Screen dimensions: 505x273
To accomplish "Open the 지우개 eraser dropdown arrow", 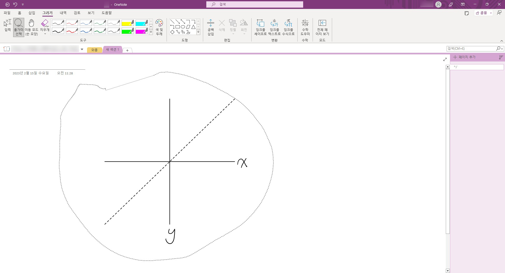I will point(45,34).
